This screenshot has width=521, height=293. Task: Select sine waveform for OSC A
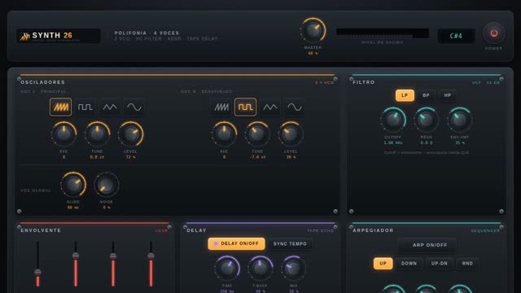134,107
